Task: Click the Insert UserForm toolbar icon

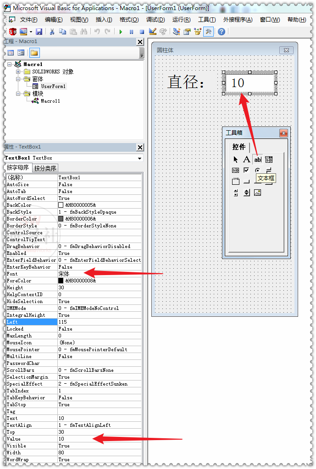Action: [x=23, y=32]
